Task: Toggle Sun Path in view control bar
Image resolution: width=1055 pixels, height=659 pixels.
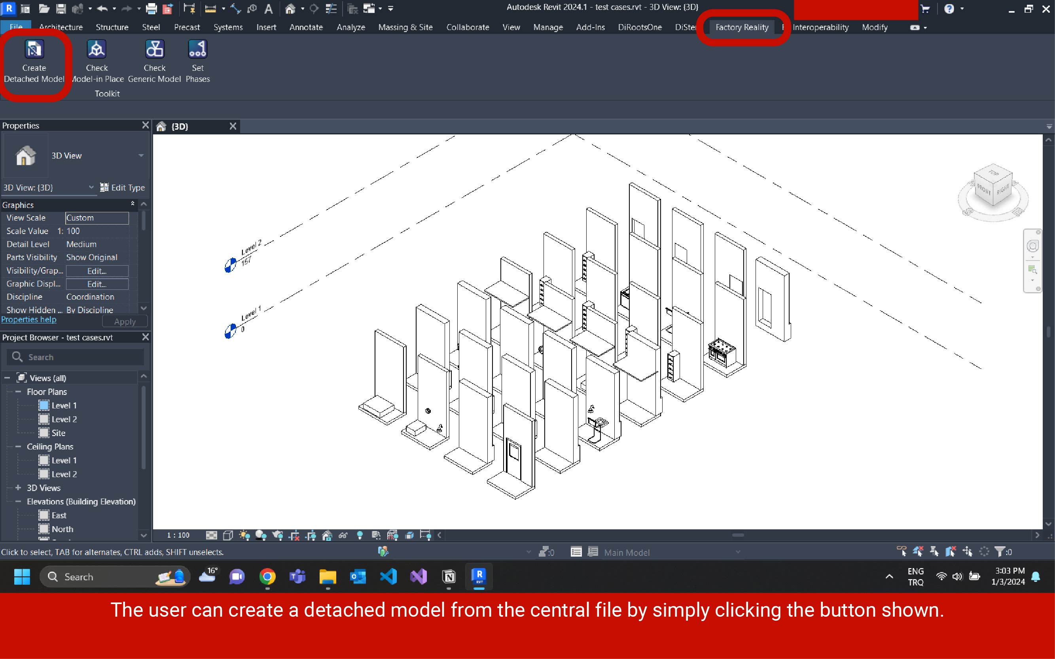Action: (245, 535)
